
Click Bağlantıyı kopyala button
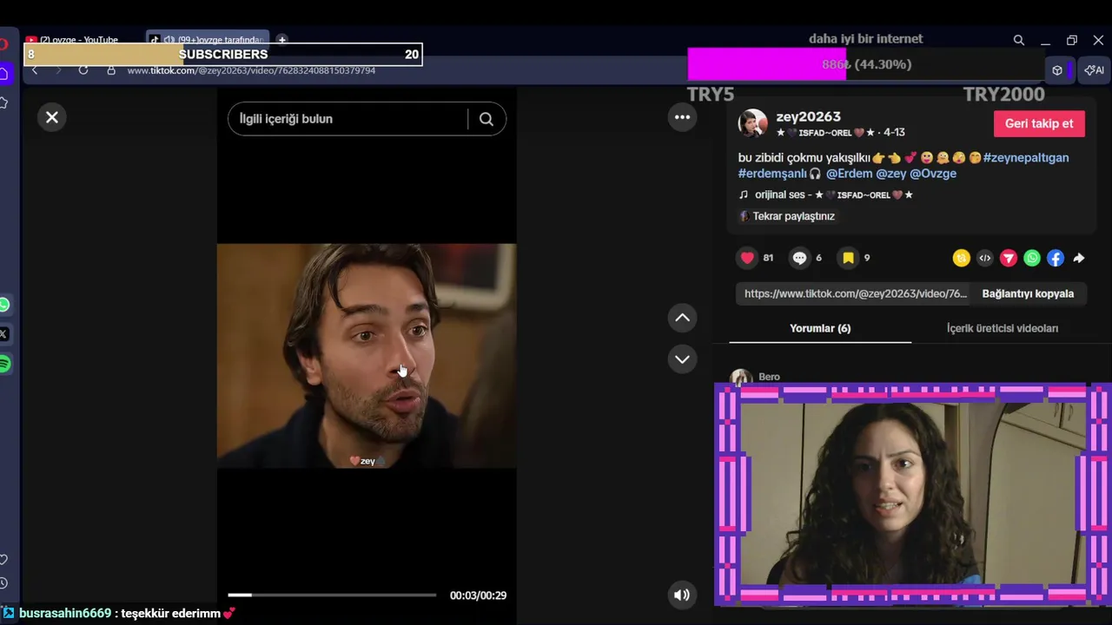1028,293
